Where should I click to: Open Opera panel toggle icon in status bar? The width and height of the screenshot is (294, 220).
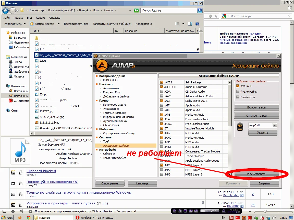pyautogui.click(x=4, y=211)
